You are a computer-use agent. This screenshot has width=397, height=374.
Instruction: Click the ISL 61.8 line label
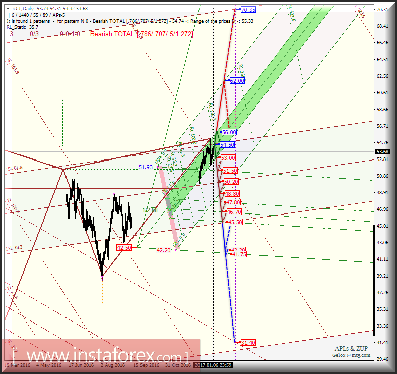pyautogui.click(x=14, y=168)
